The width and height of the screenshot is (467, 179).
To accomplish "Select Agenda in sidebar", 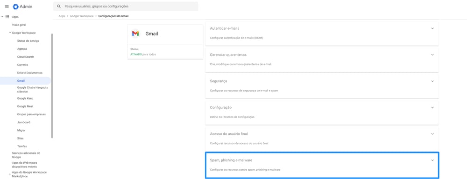I will [x=22, y=49].
